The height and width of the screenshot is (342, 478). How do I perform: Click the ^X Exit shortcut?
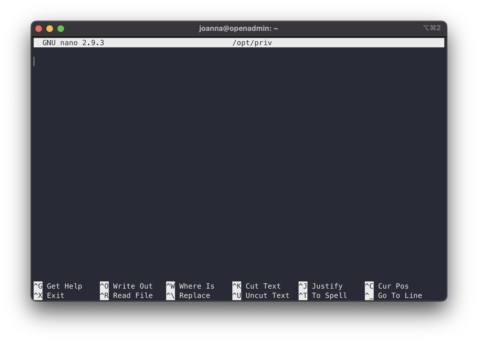(x=49, y=295)
